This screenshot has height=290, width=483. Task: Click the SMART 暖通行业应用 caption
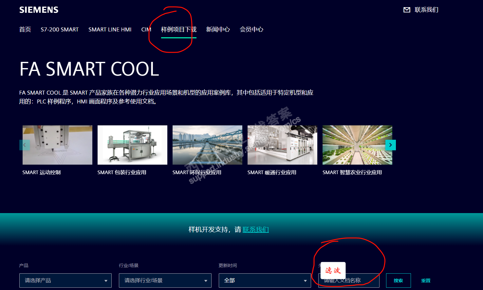[272, 172]
